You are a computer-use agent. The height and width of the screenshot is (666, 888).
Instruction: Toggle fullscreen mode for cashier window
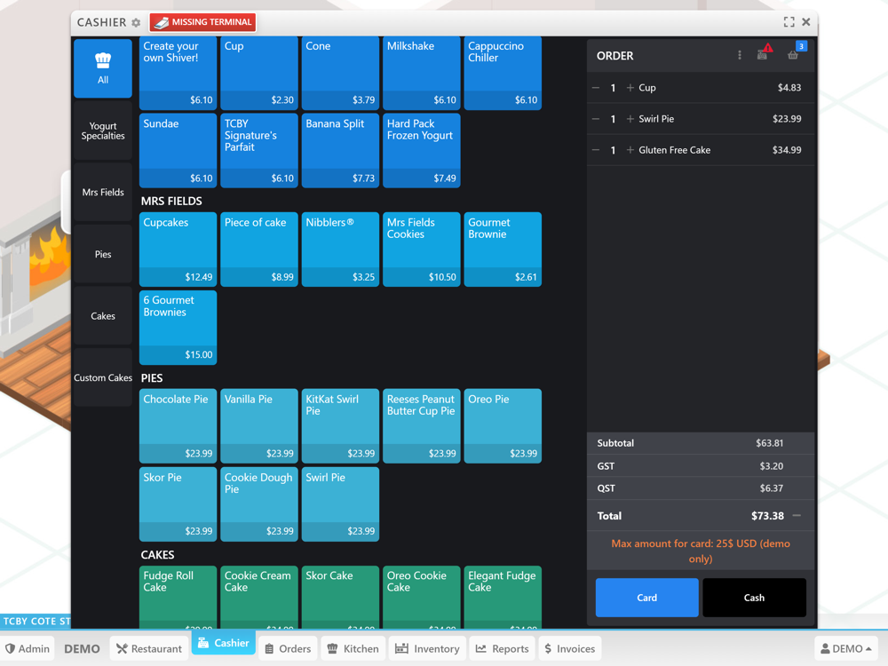coord(789,22)
